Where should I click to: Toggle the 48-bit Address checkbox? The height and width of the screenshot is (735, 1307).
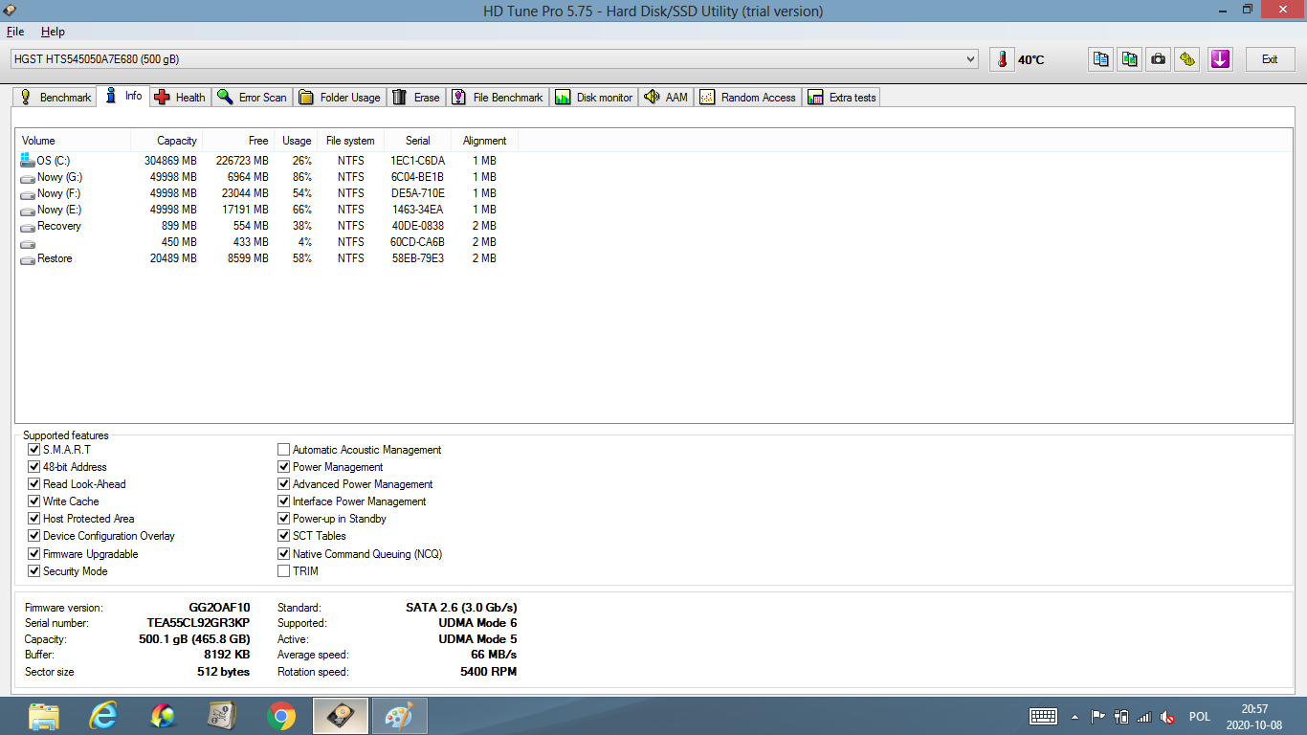(34, 467)
